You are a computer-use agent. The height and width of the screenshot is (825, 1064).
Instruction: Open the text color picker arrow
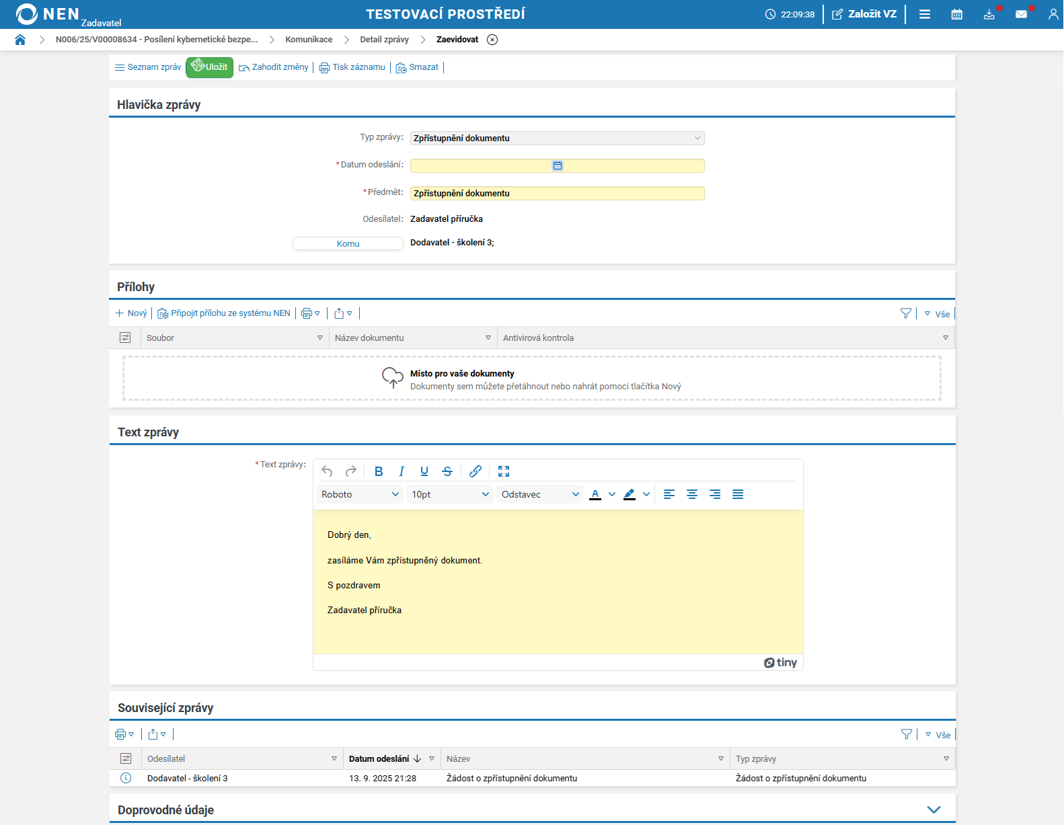(x=612, y=494)
